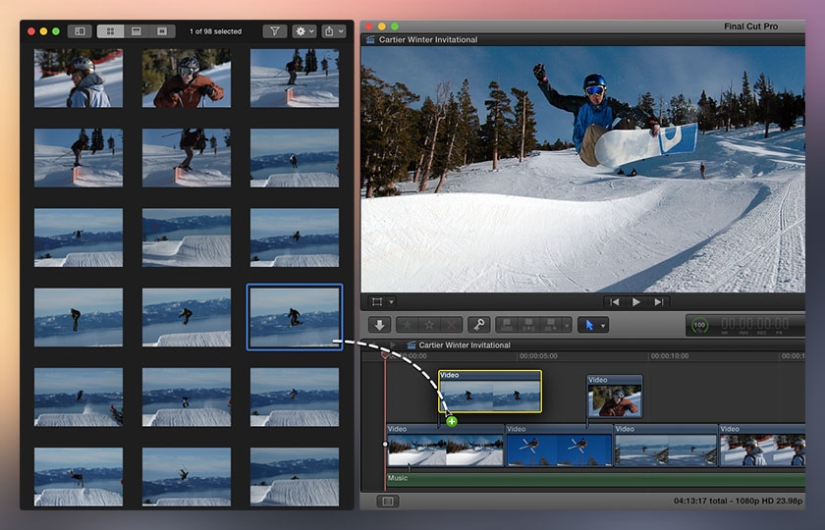Click the reject clip X icon
Viewport: 825px width, 530px height.
451,325
